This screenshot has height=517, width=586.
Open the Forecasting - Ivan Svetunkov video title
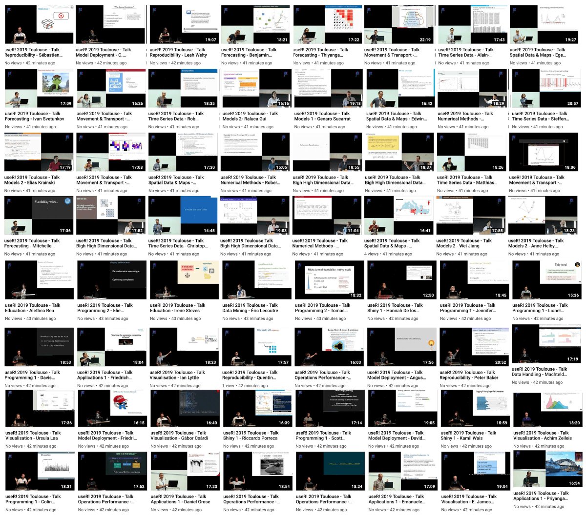(35, 116)
